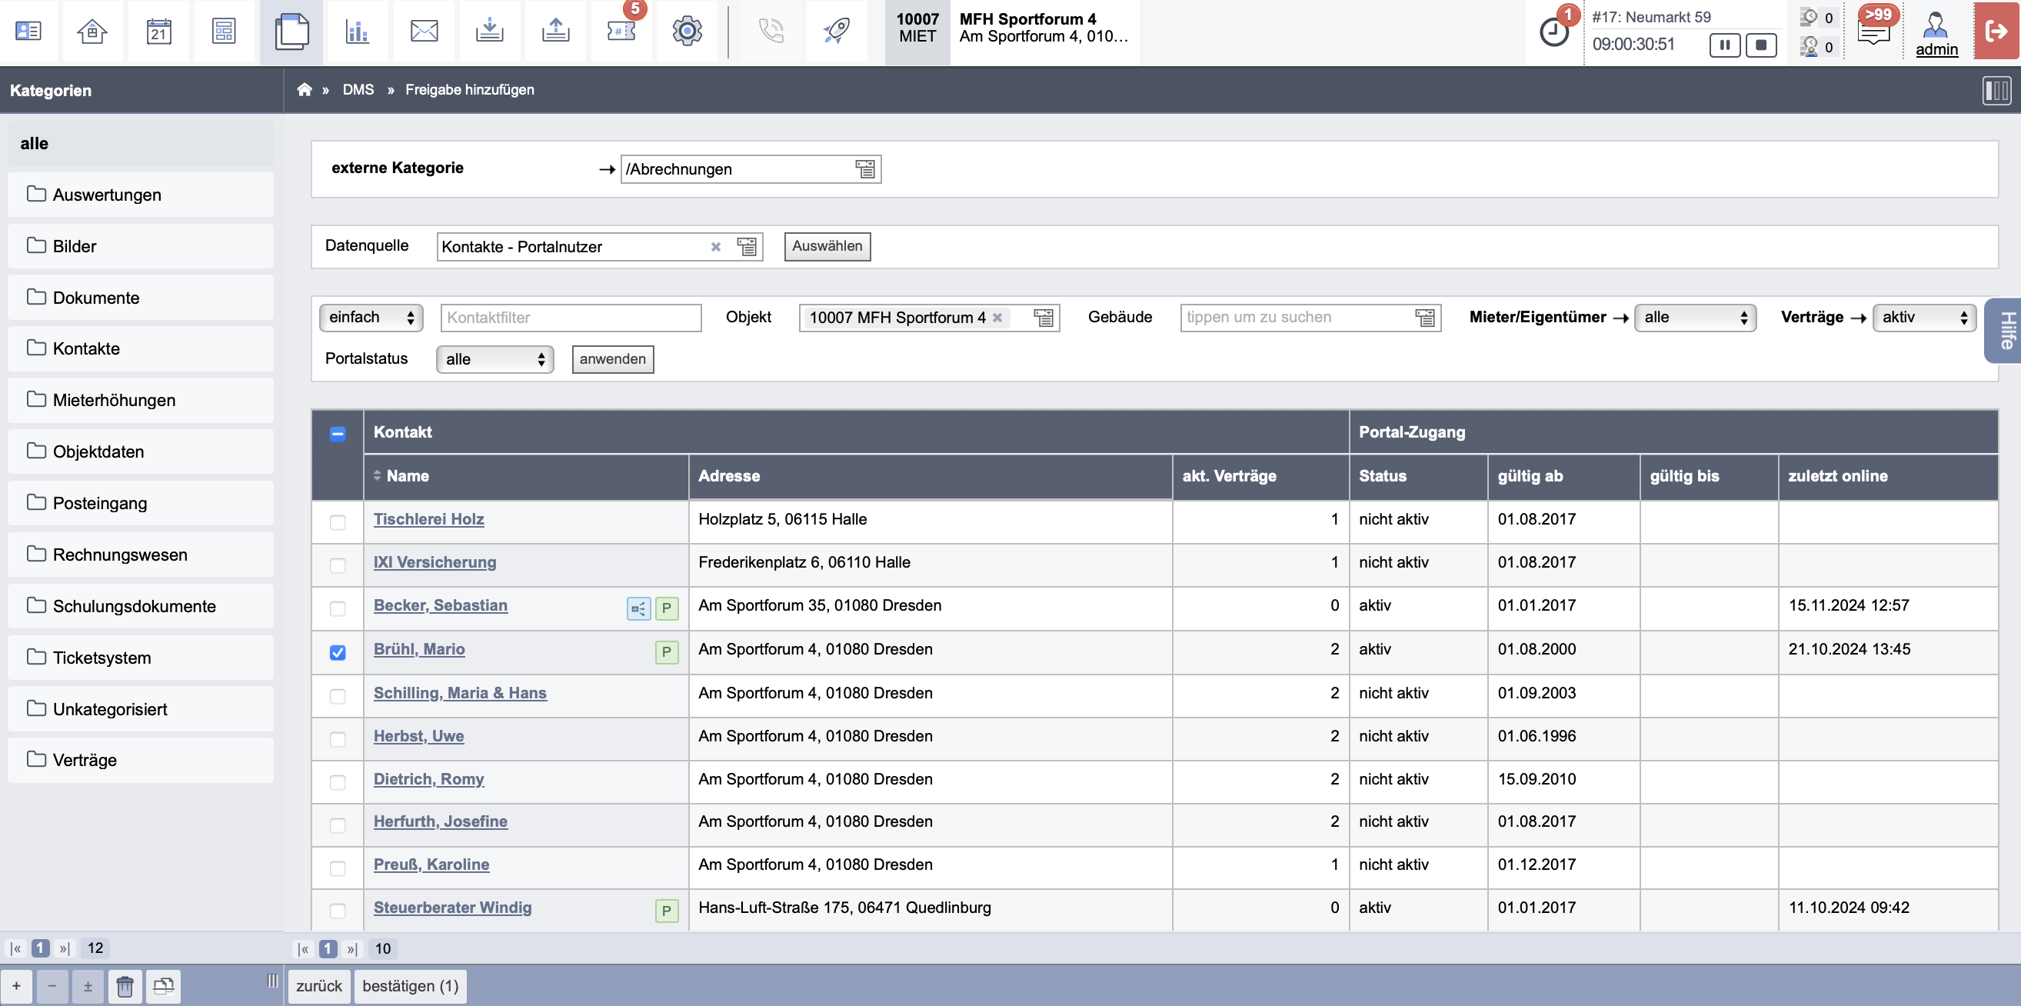Open the calendar icon showing 21
The image size is (2021, 1006).
tap(158, 32)
